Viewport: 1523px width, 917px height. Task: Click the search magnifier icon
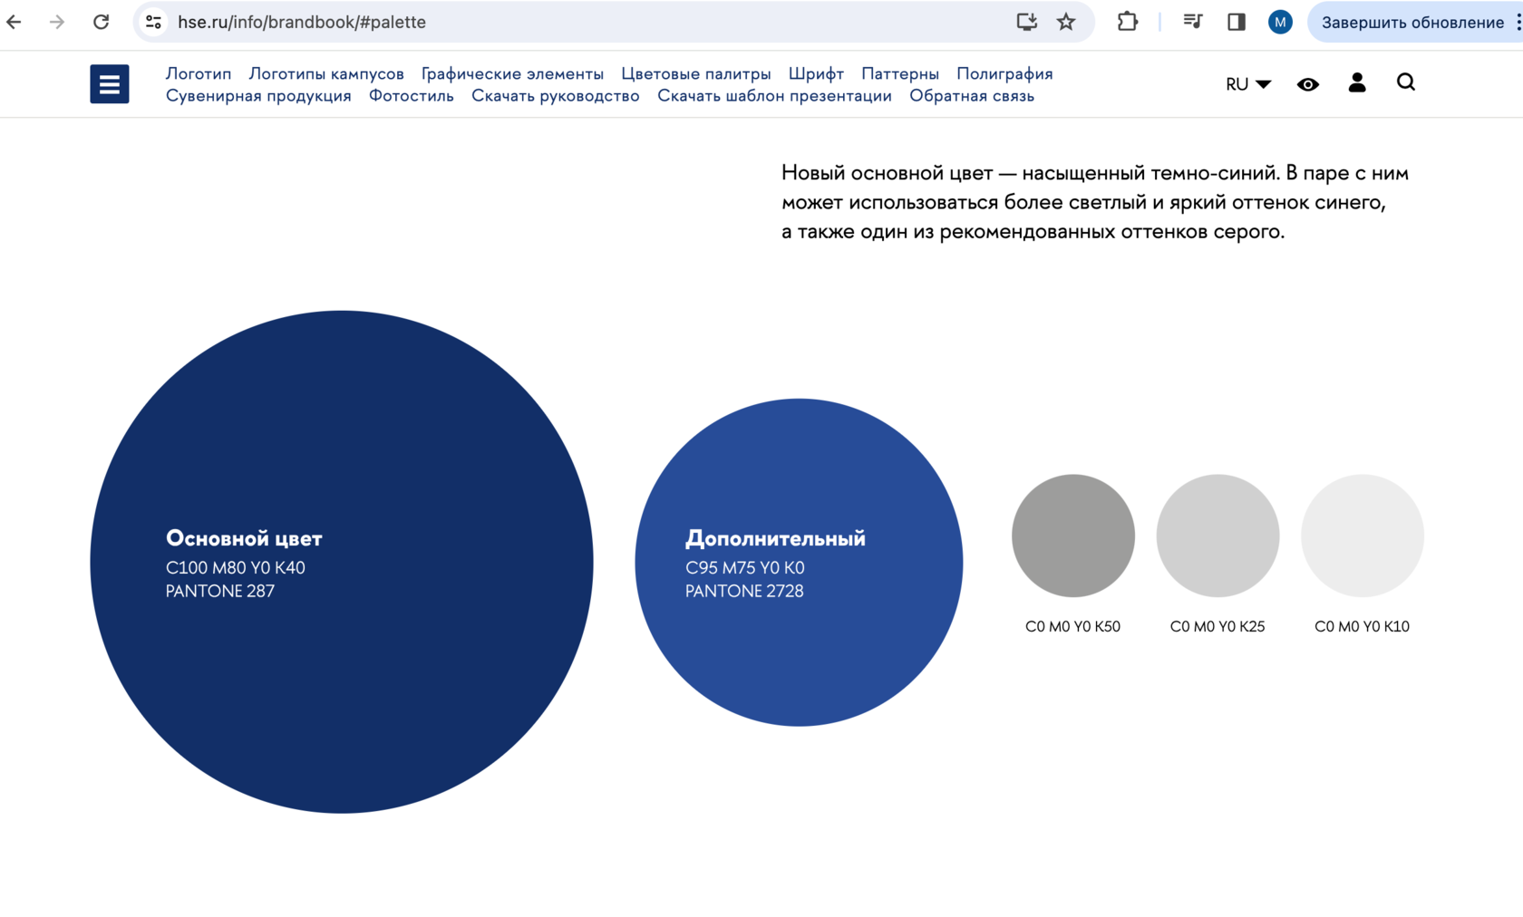pos(1405,82)
